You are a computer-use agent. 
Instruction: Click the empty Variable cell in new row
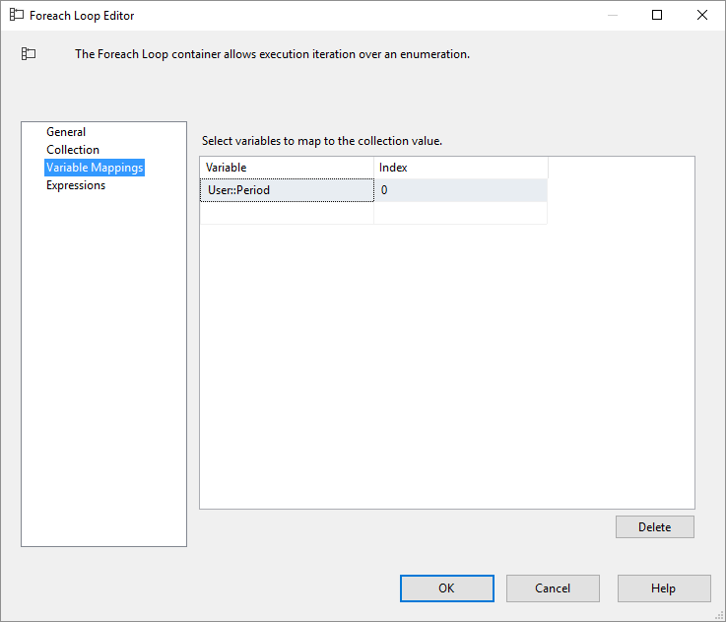point(287,213)
